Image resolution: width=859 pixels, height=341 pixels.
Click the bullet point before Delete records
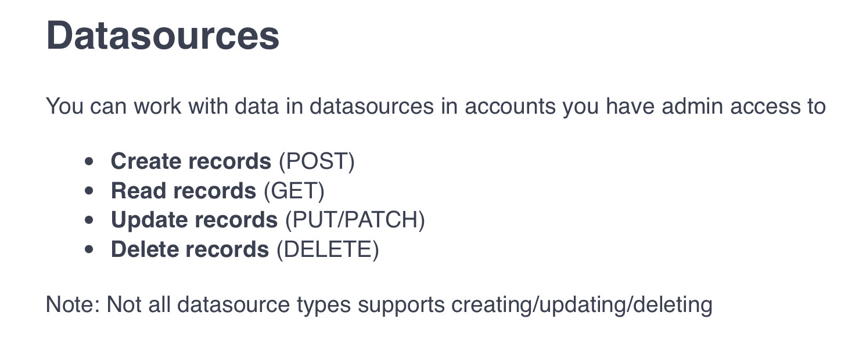point(89,251)
